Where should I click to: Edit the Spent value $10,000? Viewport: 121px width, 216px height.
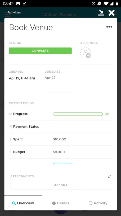click(59, 139)
